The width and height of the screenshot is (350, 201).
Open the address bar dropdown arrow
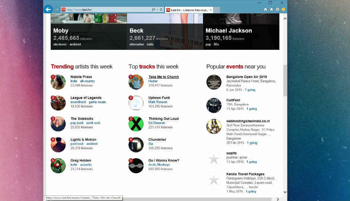157,10
